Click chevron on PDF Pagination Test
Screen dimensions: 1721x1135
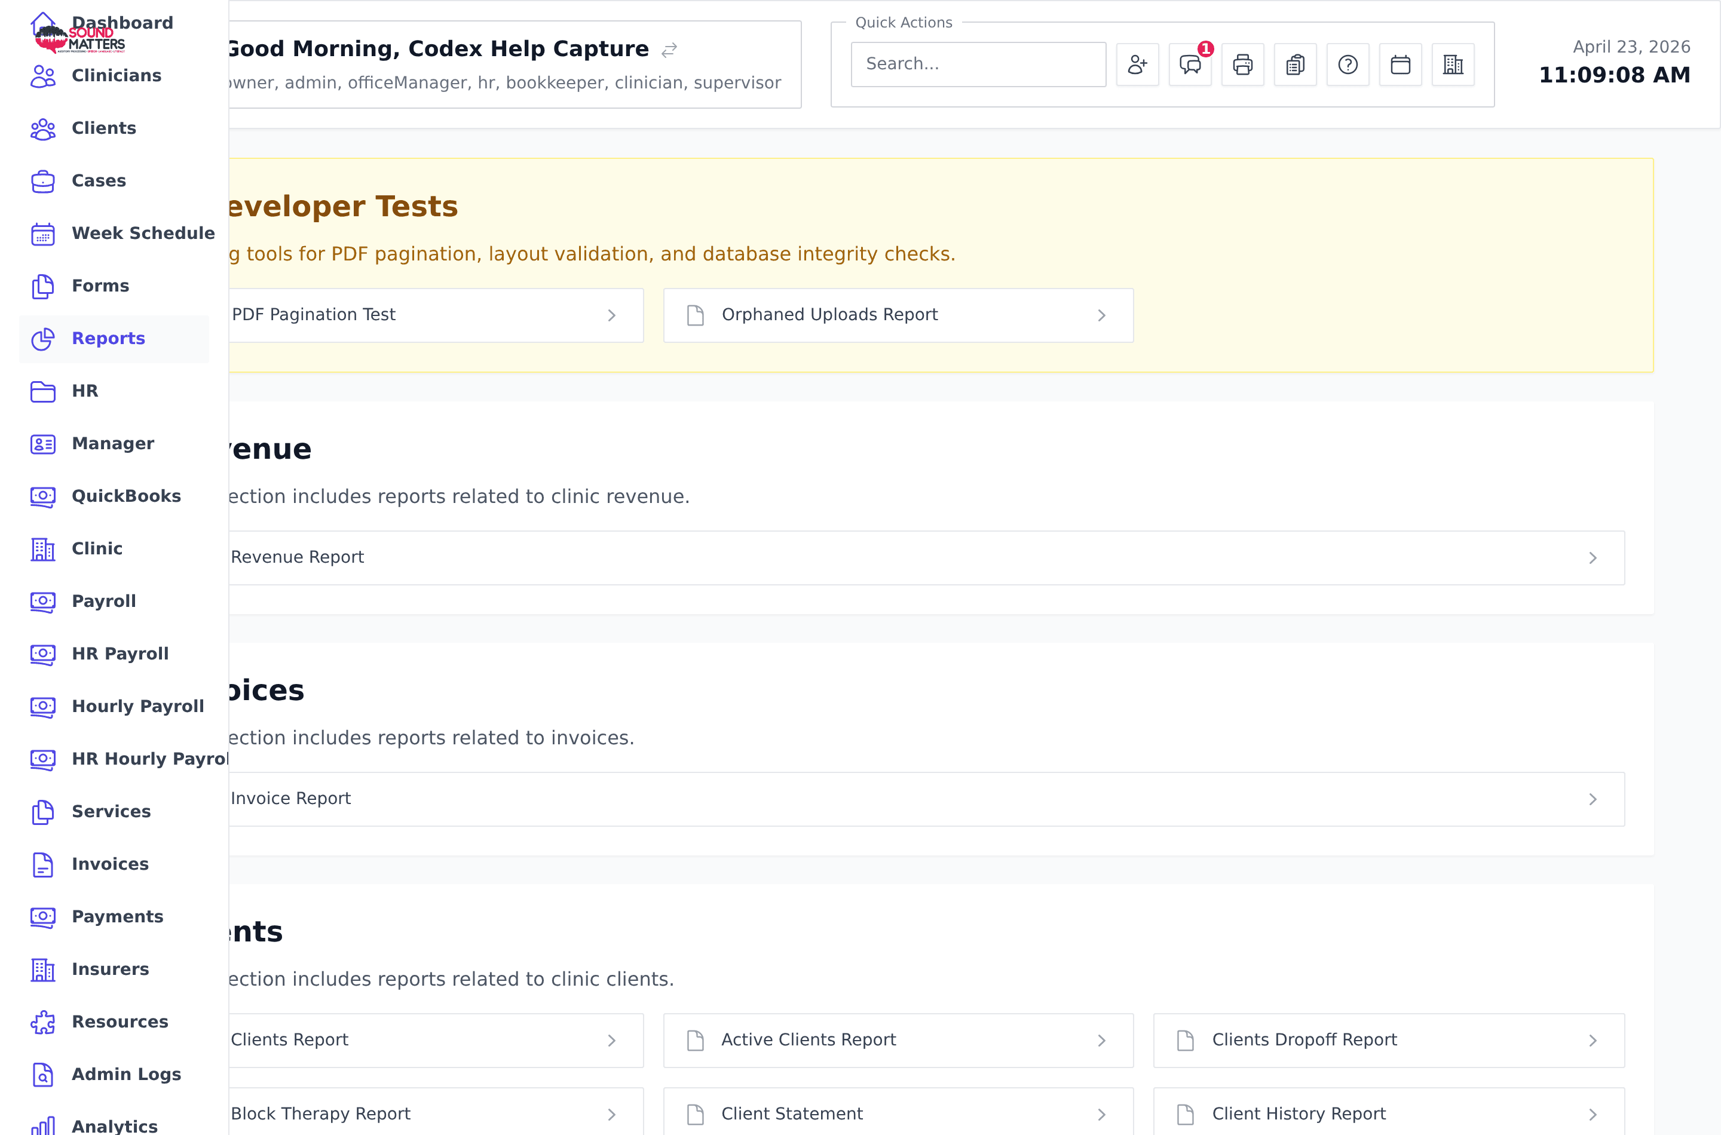click(612, 315)
